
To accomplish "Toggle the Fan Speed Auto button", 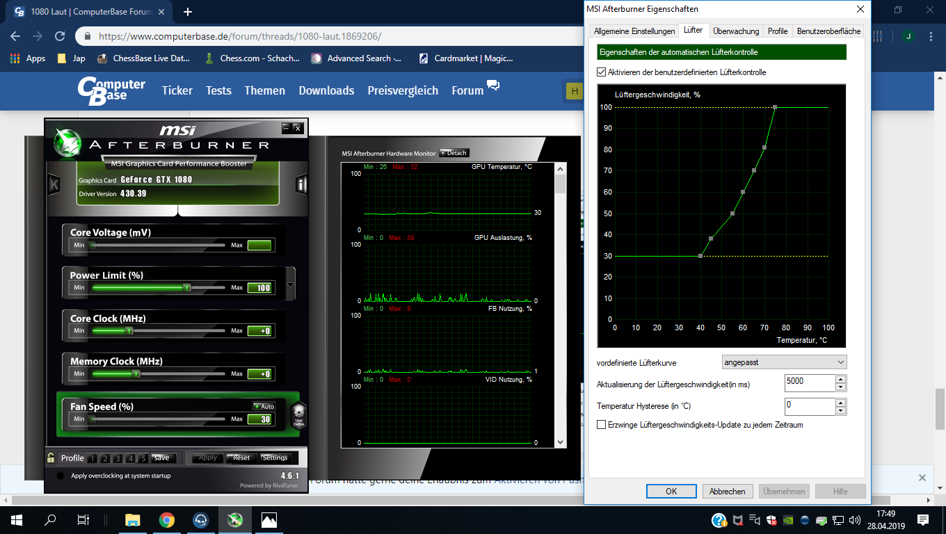I will click(x=264, y=406).
